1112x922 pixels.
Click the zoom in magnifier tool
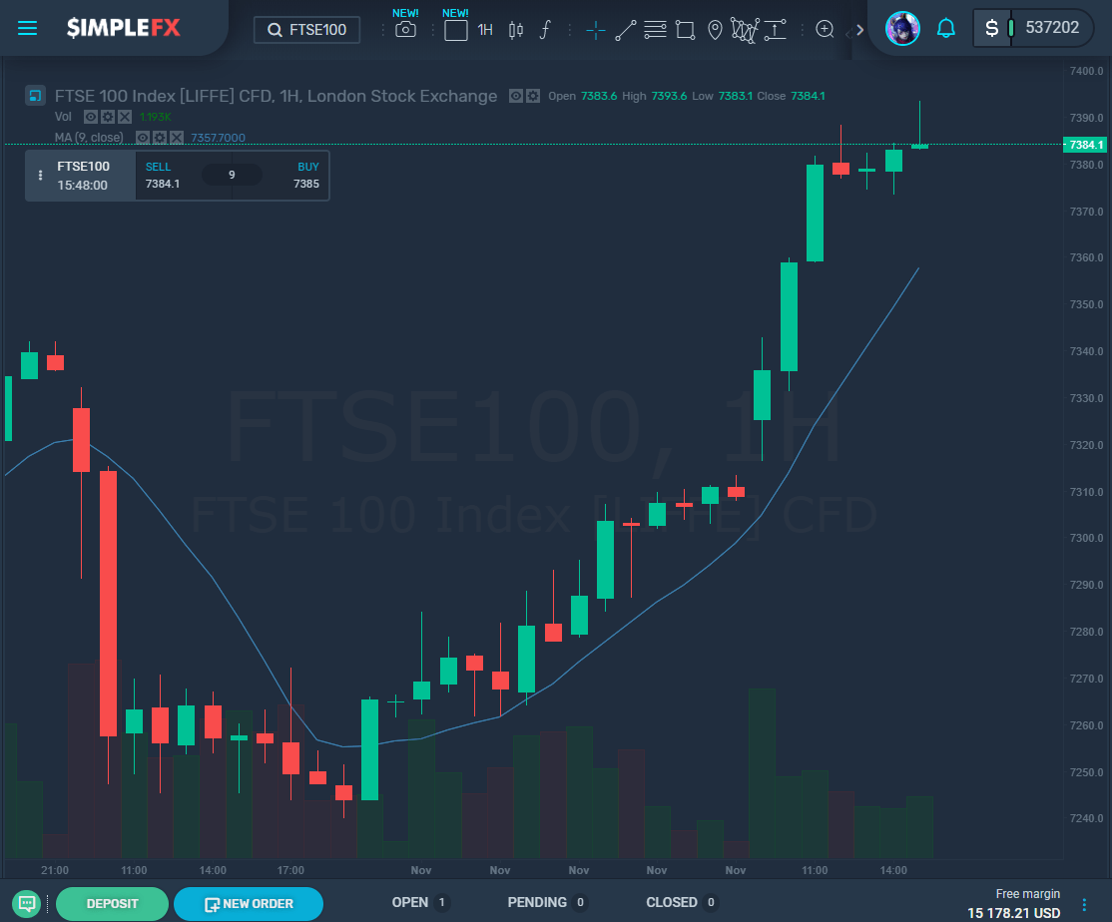click(825, 29)
